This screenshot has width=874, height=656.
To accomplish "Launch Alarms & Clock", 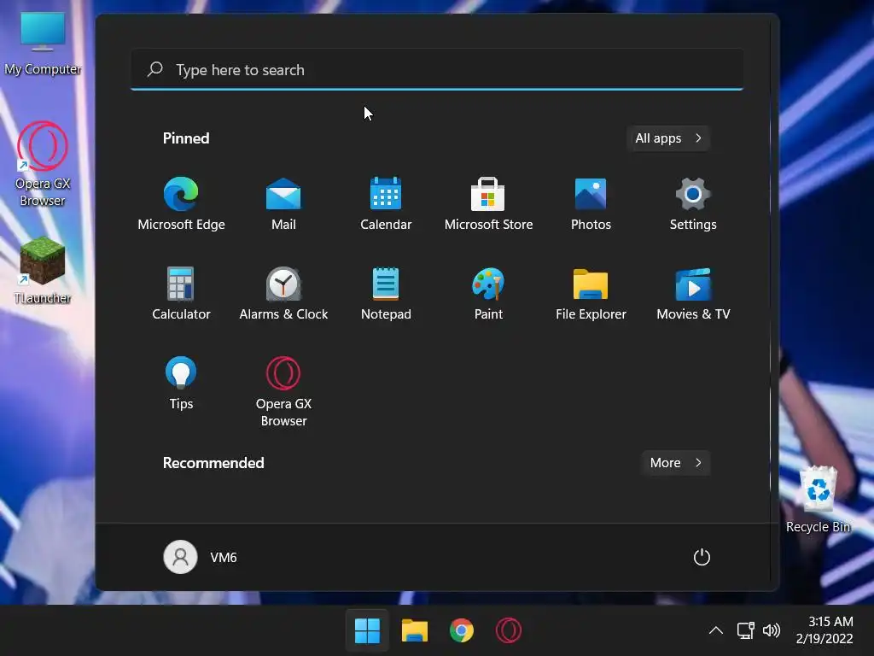I will (x=283, y=293).
